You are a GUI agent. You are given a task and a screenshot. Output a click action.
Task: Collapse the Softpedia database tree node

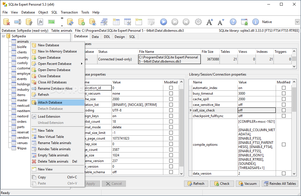click(3, 36)
